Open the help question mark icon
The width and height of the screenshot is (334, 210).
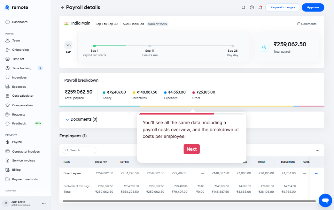point(252,7)
